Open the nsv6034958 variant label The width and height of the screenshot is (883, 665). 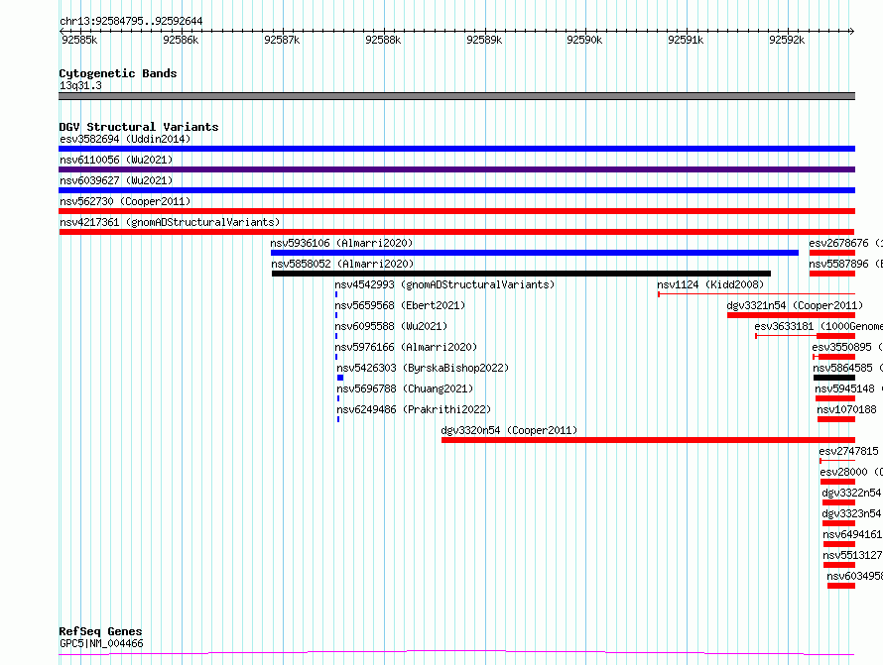[855, 576]
